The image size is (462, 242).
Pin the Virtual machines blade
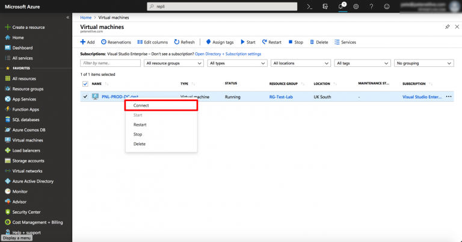[x=448, y=27]
